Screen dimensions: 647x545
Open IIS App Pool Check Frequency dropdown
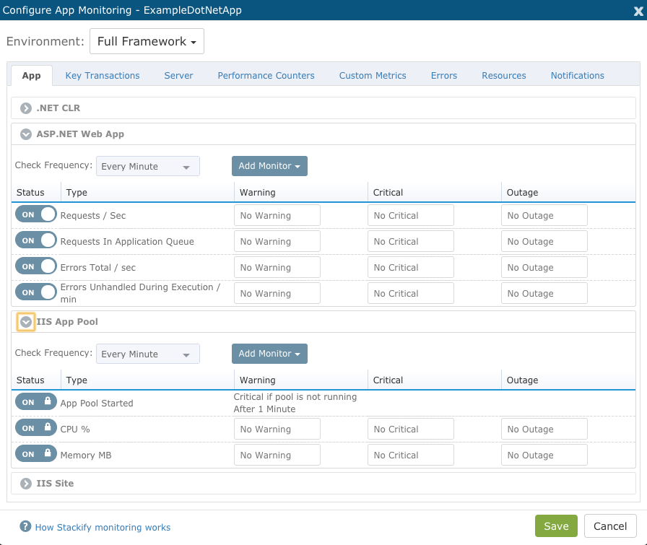pyautogui.click(x=148, y=354)
